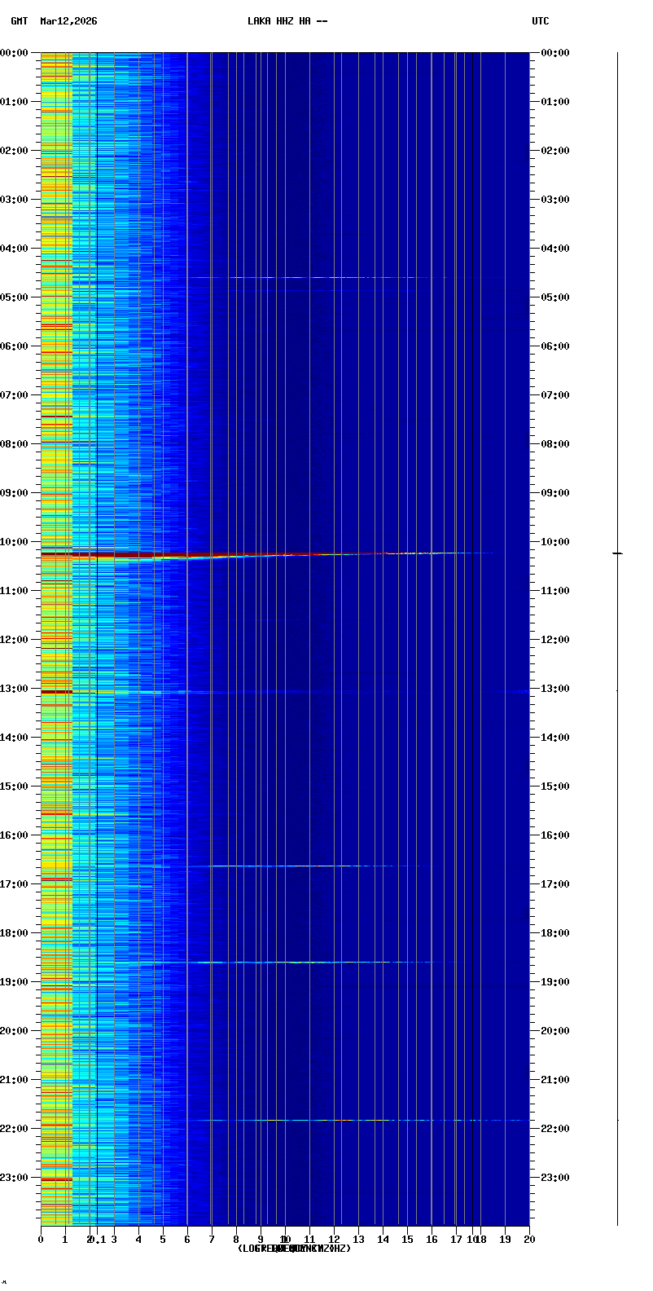The width and height of the screenshot is (653, 1291).
Task: Click the faint streak near 04:36
Action: [326, 278]
